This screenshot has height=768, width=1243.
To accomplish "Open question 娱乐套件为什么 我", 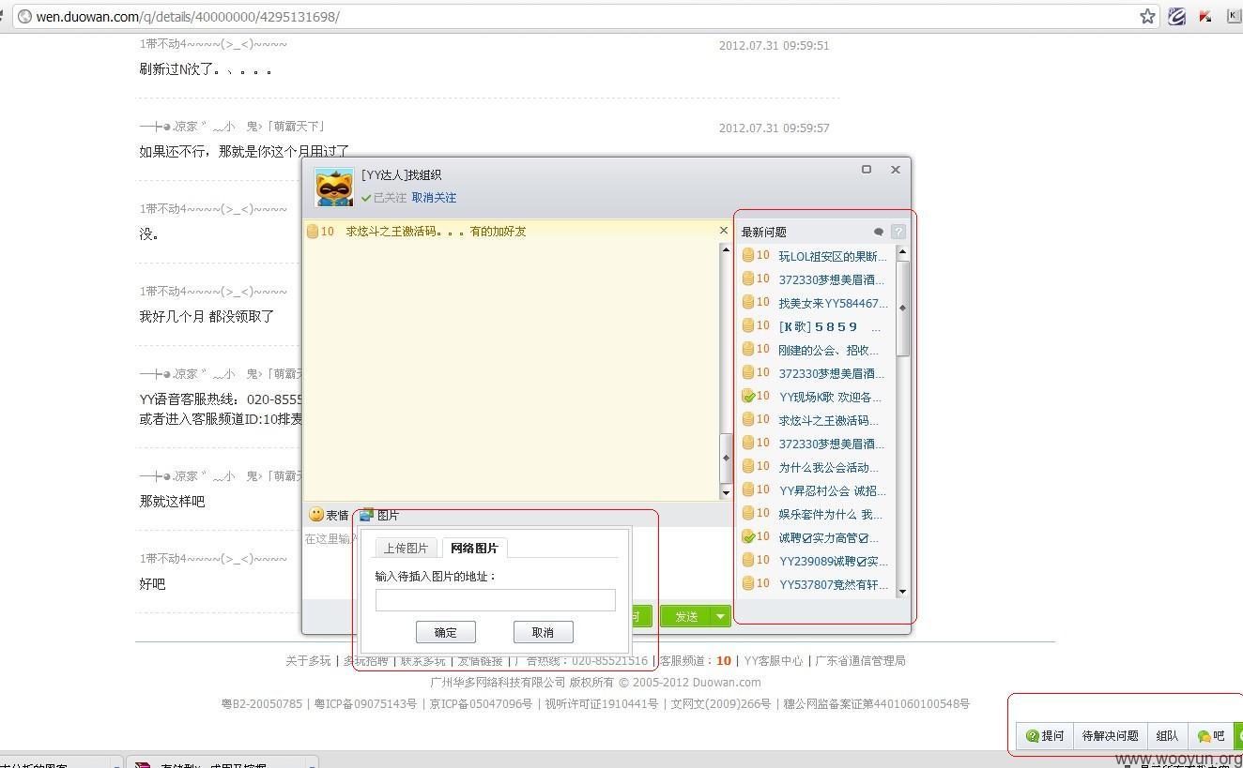I will click(x=830, y=514).
